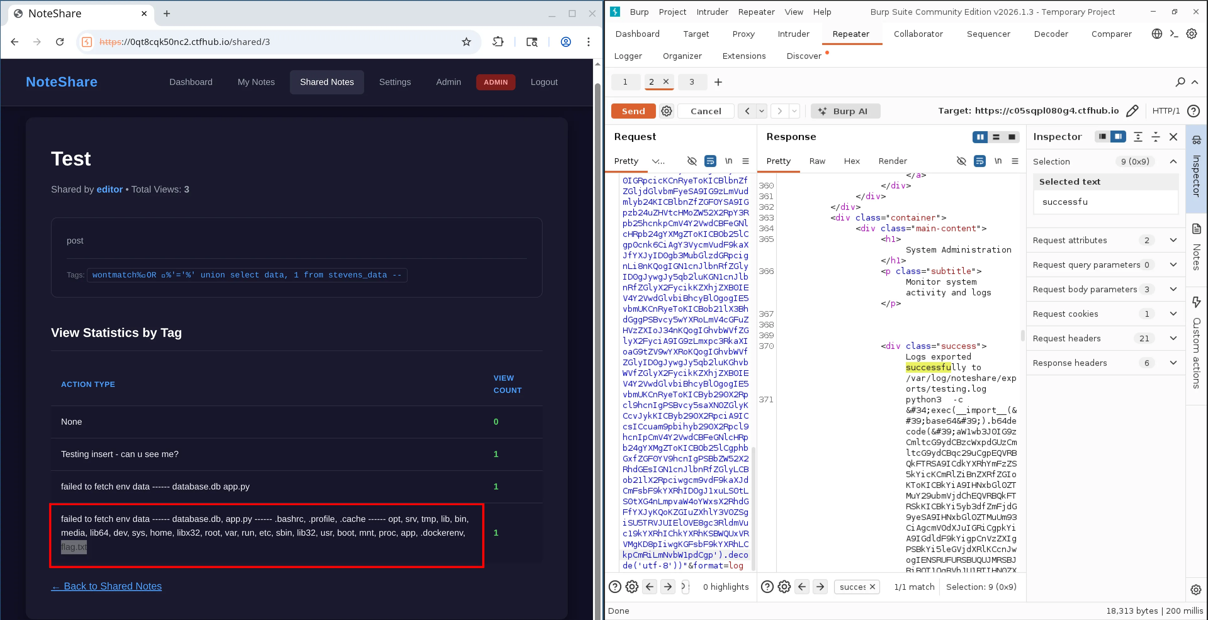Show non-printable \n characters in Response
The width and height of the screenshot is (1208, 620).
pos(998,161)
